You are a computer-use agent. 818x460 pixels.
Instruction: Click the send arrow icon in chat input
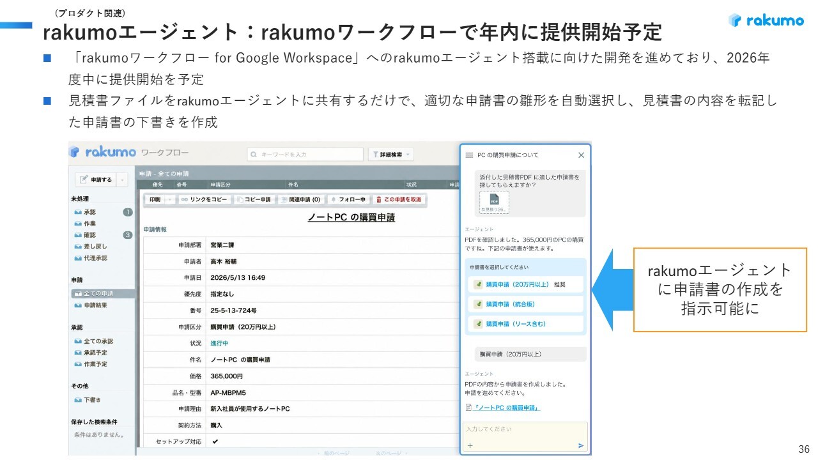581,445
